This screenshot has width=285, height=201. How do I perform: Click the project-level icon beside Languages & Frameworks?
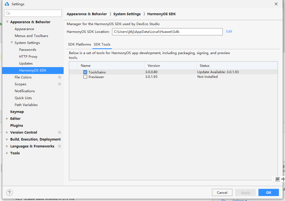click(59, 146)
